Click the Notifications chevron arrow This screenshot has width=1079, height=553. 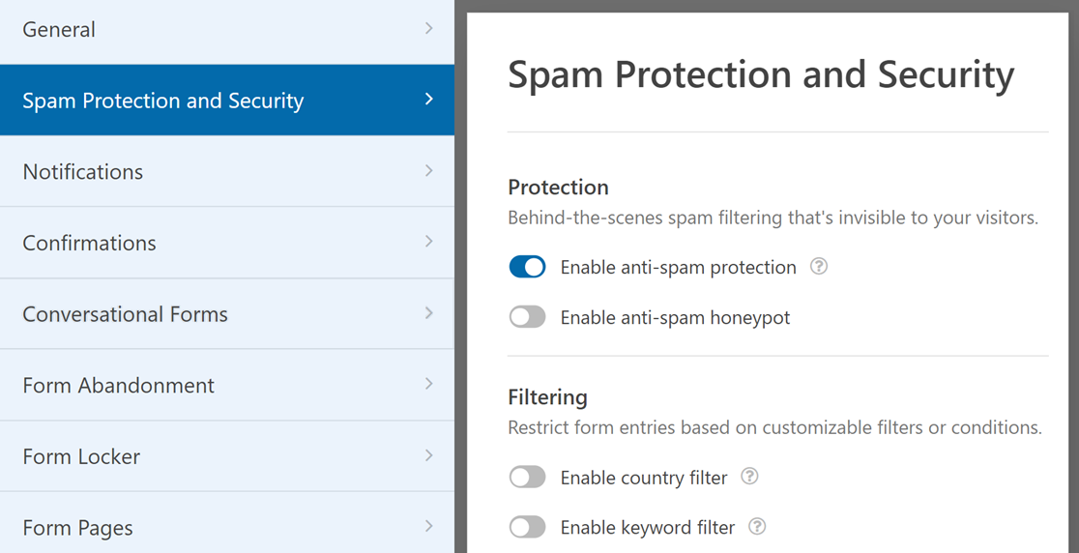pos(429,171)
